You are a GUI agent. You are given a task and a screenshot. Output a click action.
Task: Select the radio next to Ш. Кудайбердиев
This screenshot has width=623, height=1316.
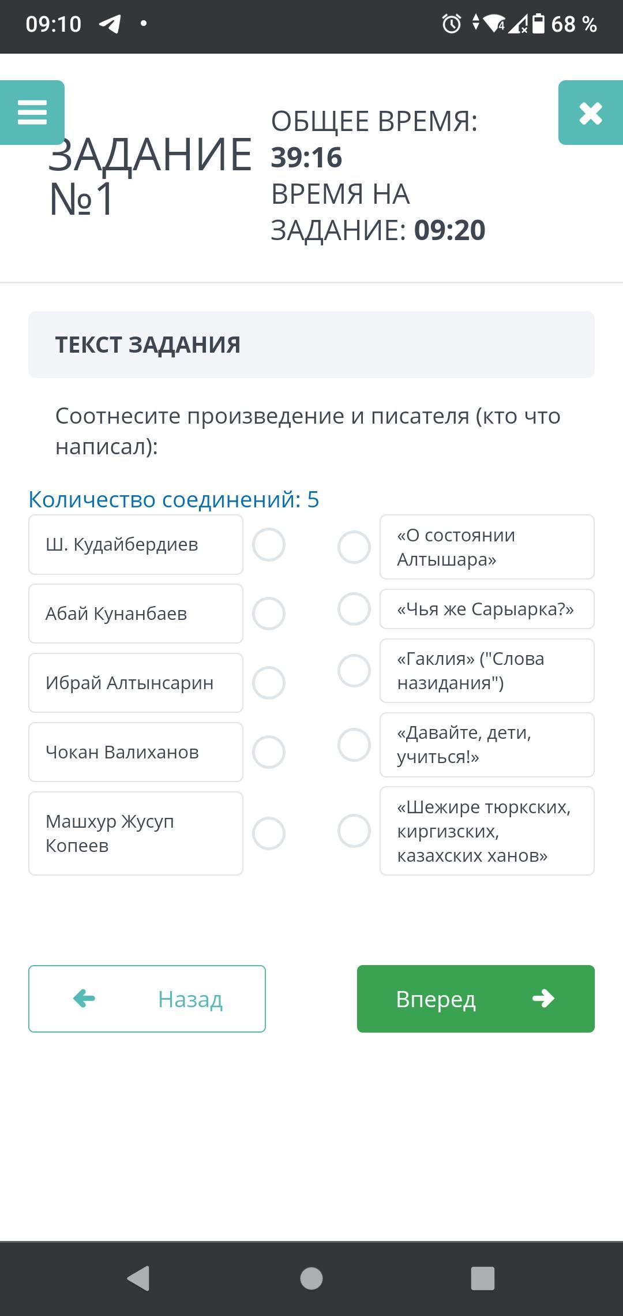tap(269, 544)
